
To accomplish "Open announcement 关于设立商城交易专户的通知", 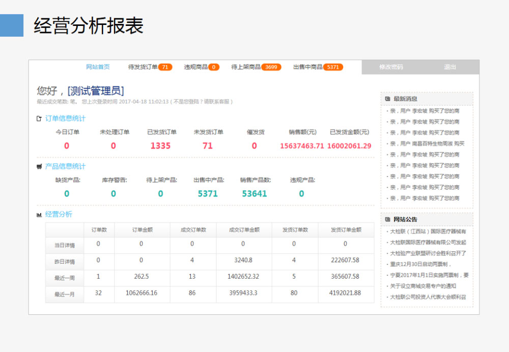I will coord(423,286).
